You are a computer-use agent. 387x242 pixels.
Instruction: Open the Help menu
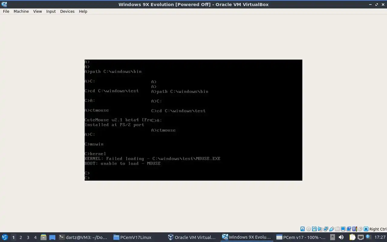click(x=83, y=11)
